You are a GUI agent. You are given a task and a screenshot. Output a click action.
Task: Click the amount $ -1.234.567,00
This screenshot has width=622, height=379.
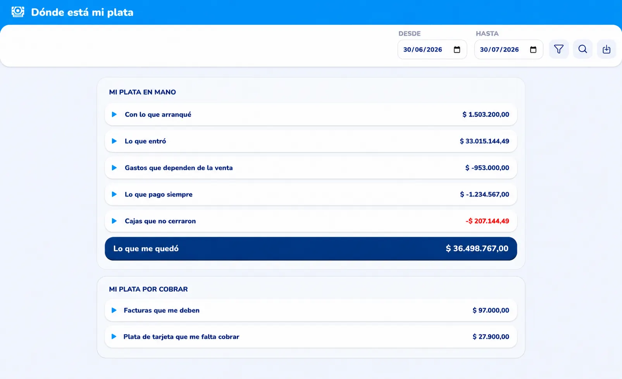[484, 195]
